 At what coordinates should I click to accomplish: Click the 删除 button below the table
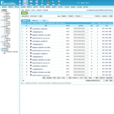pyautogui.click(x=44, y=78)
